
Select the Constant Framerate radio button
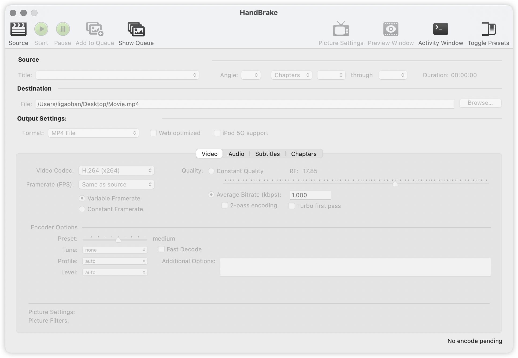click(x=82, y=209)
